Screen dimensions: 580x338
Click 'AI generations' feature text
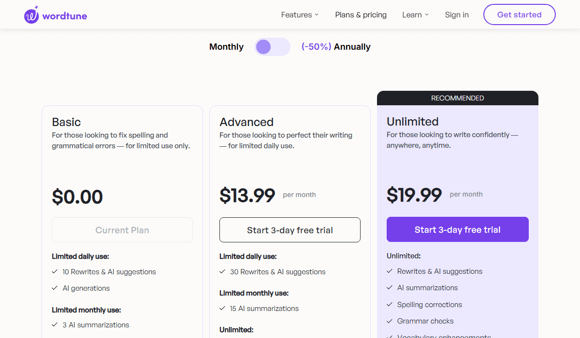(86, 288)
